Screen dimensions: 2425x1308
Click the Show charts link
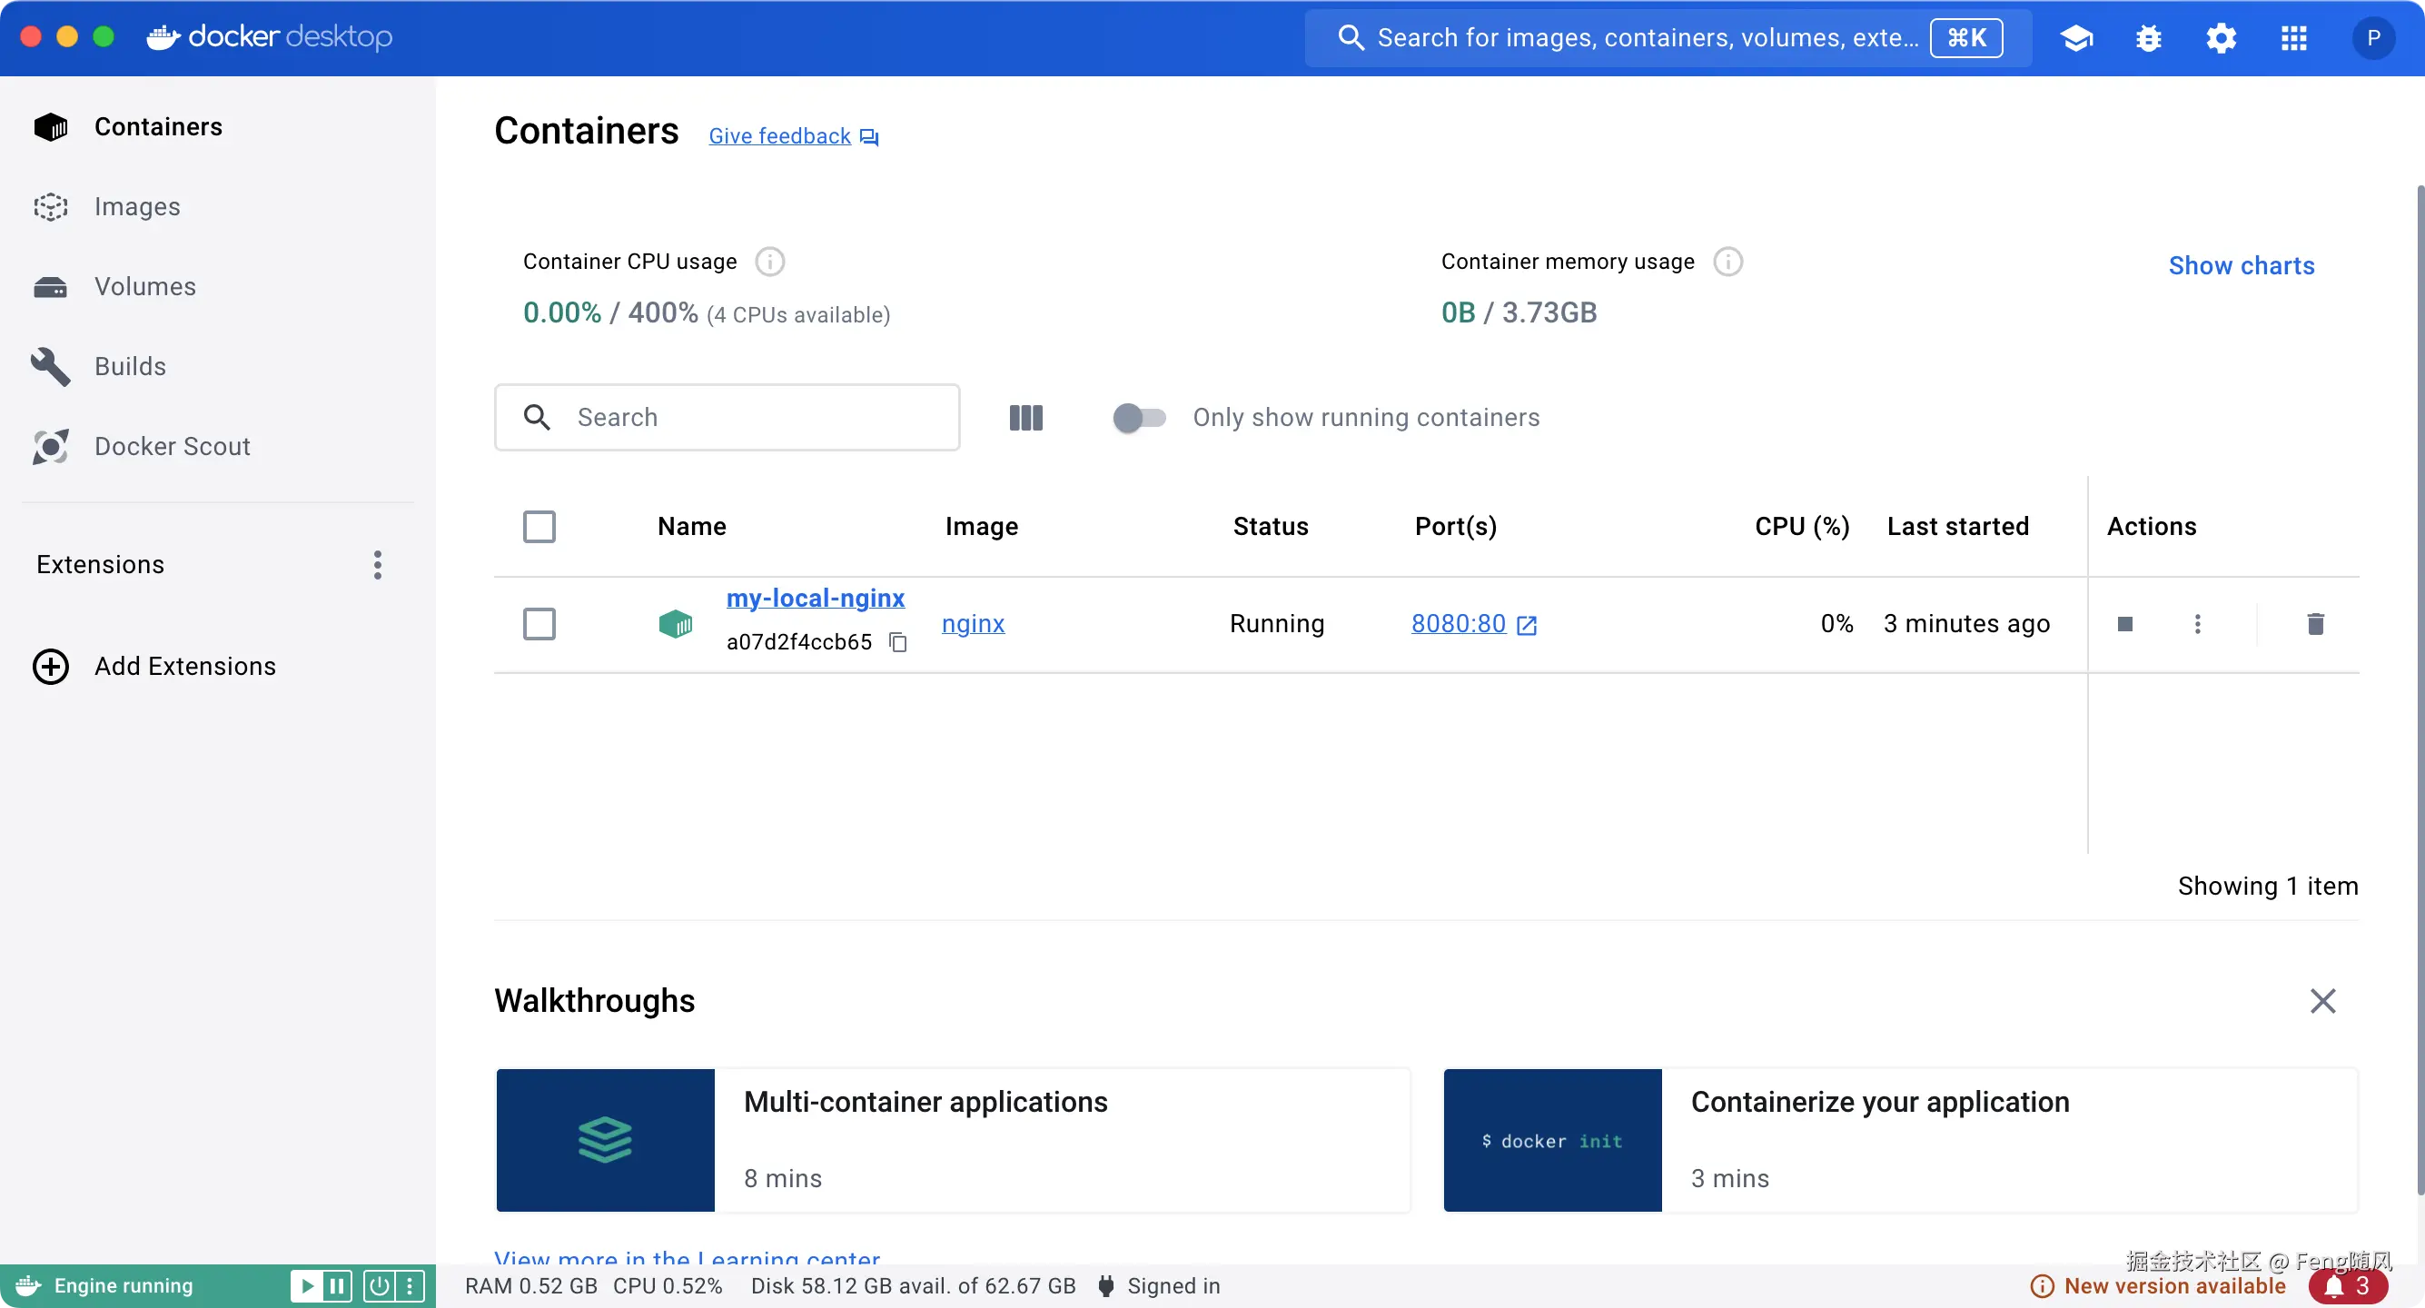(2241, 265)
